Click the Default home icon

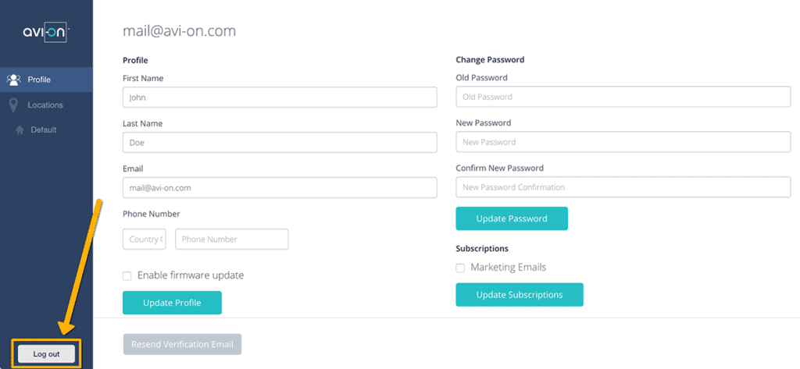tap(20, 130)
